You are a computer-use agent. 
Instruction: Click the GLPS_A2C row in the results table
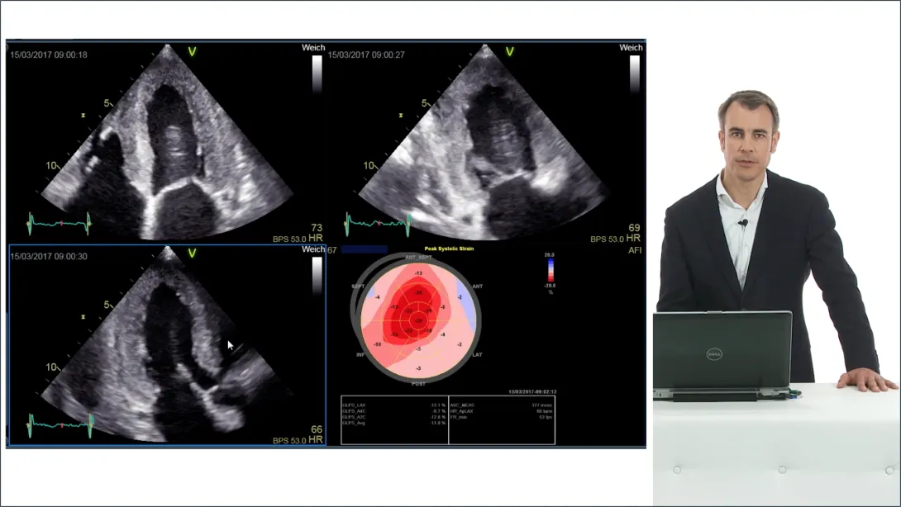(394, 417)
